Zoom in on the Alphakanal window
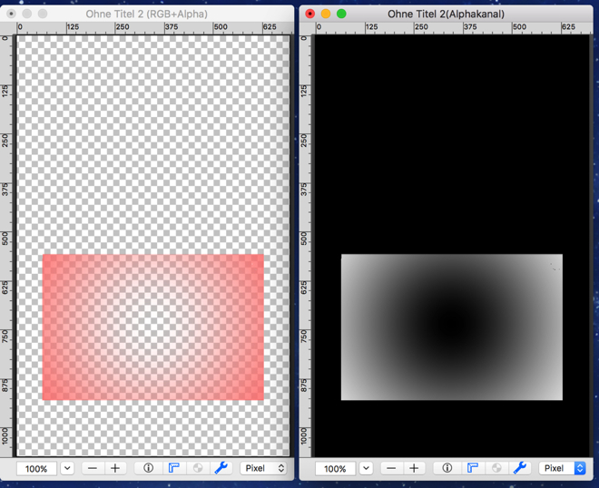Viewport: 599px width, 488px height. point(414,468)
